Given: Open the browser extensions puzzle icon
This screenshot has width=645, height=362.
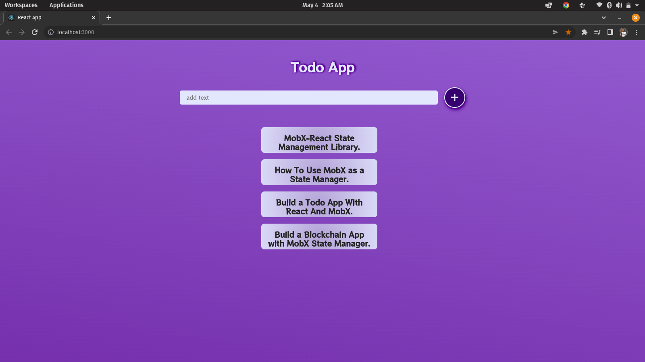Looking at the screenshot, I should (x=584, y=32).
